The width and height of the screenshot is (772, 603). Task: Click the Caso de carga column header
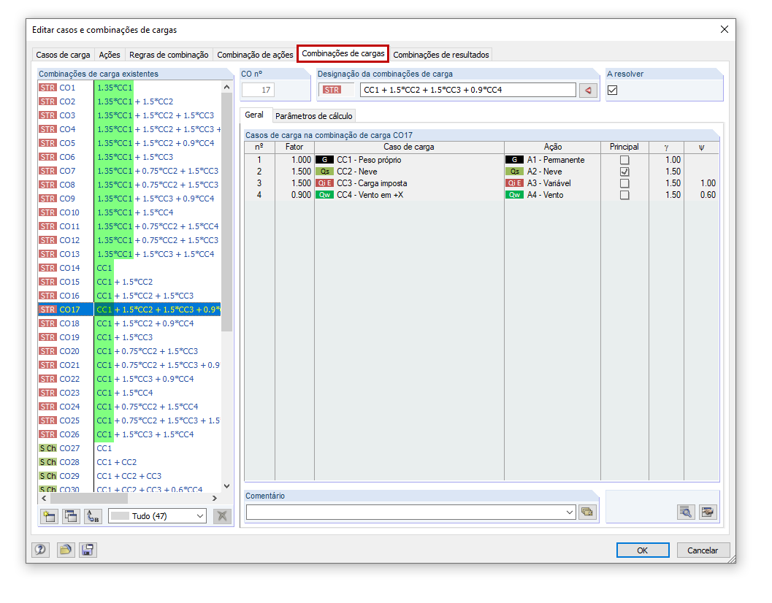pyautogui.click(x=409, y=147)
